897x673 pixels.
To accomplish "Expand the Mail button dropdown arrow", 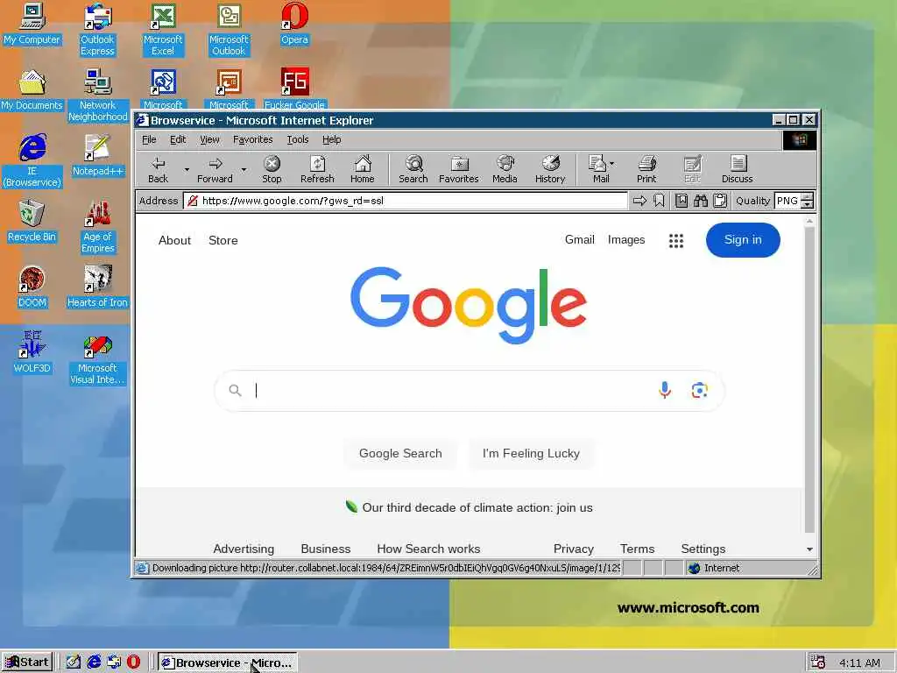I will click(x=612, y=164).
